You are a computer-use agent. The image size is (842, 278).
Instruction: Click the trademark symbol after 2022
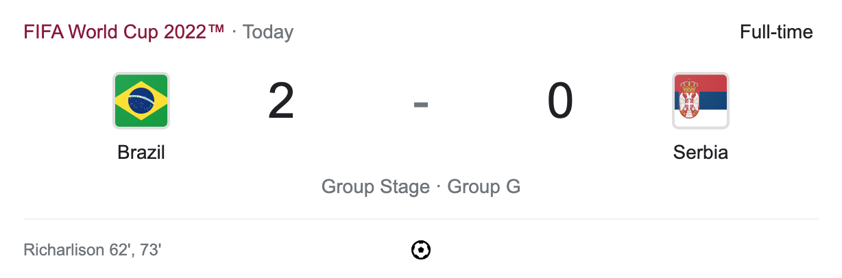216,29
